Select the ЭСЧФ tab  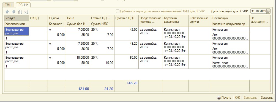23,5
